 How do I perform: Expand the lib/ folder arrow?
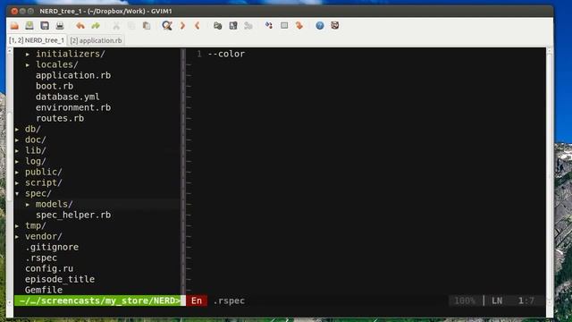click(x=17, y=151)
